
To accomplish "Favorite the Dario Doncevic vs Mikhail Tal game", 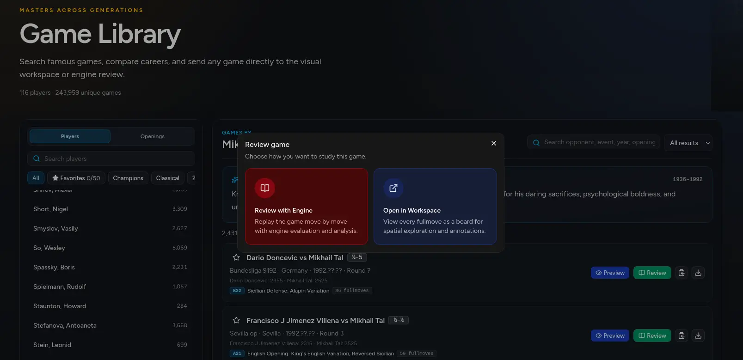I will point(236,257).
